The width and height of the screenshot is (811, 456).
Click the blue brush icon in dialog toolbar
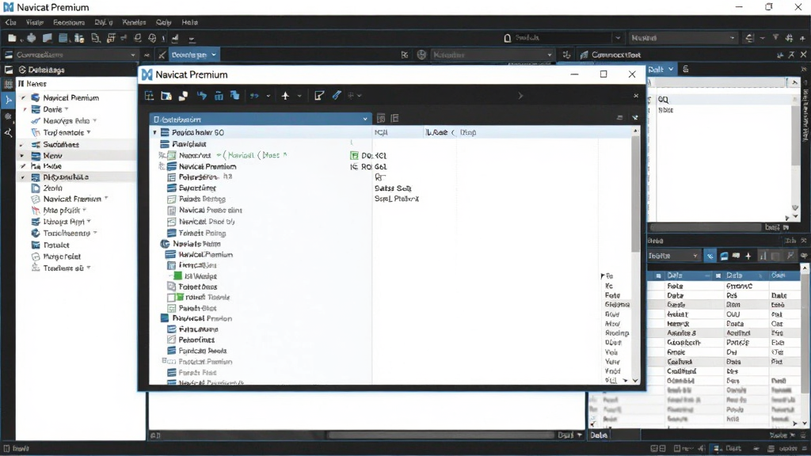pos(337,95)
